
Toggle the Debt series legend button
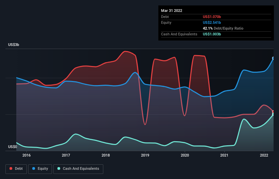(x=16, y=169)
